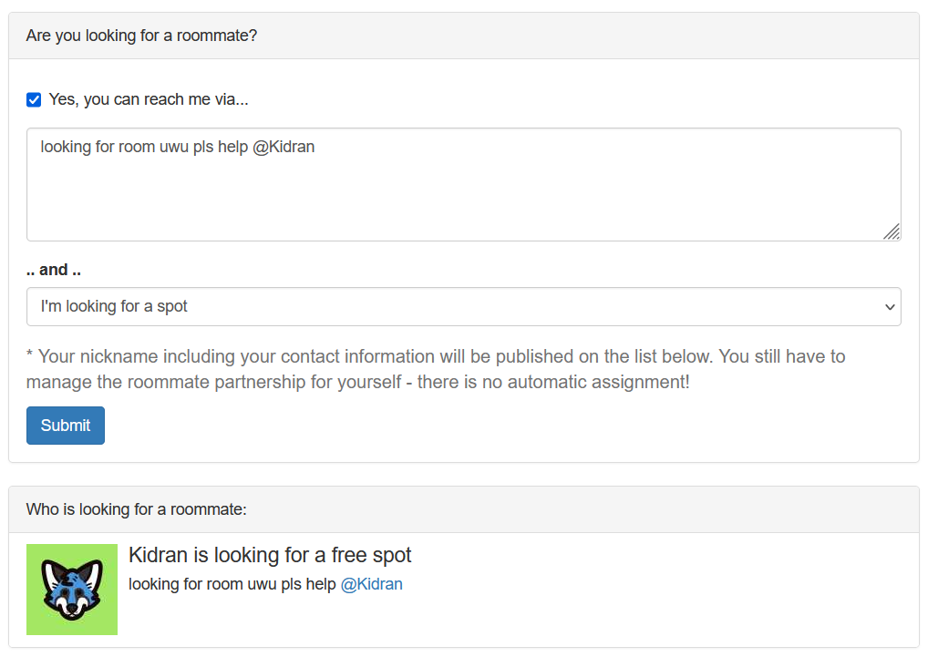
Task: Open the 'I'm looking for a spot' dropdown
Action: [x=463, y=306]
